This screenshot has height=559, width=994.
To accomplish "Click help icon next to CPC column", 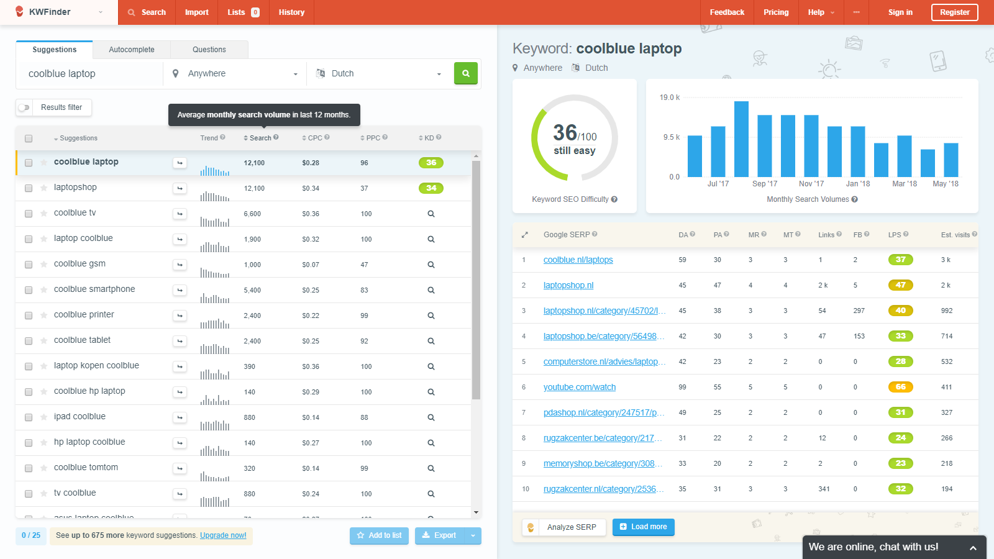I will [x=327, y=137].
